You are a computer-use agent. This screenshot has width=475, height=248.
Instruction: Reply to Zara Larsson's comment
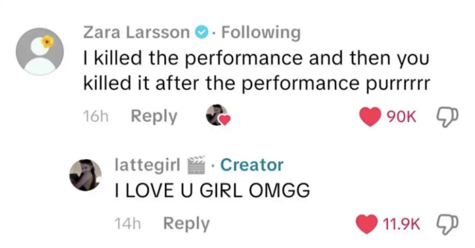[154, 116]
